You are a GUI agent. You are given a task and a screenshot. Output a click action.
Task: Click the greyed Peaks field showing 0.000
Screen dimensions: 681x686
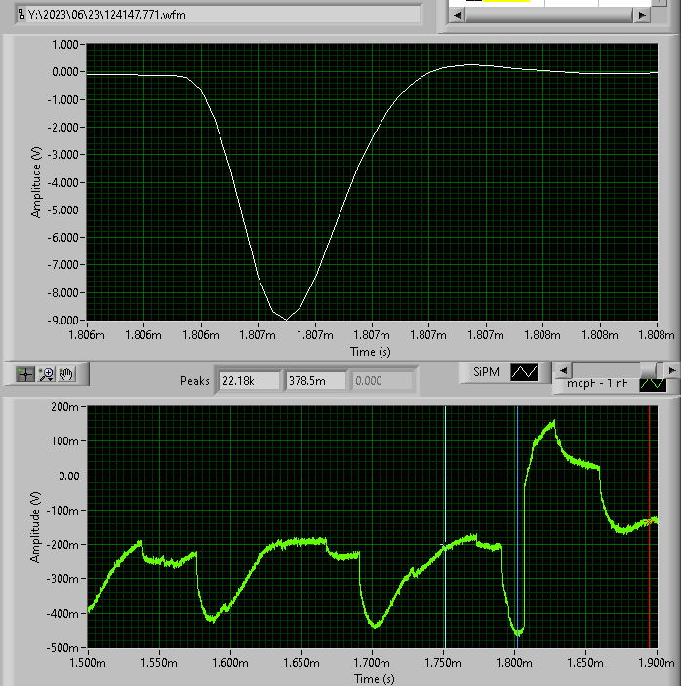coord(381,381)
